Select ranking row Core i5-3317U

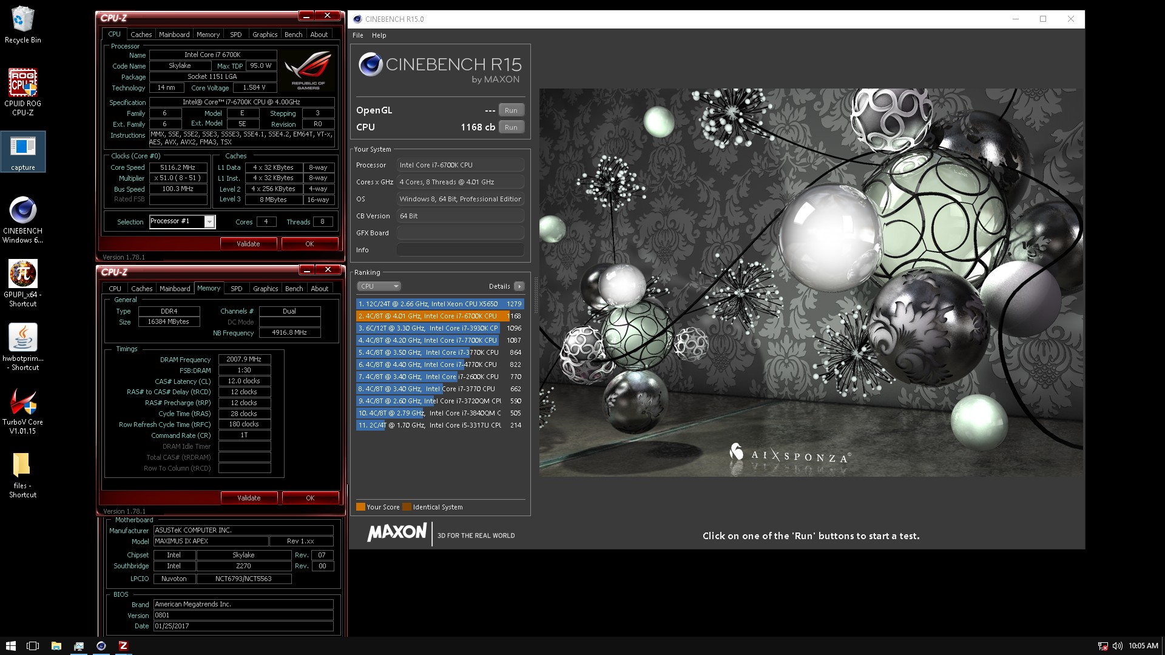point(439,425)
